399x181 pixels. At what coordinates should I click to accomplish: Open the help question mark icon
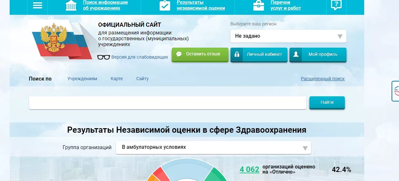click(x=336, y=5)
